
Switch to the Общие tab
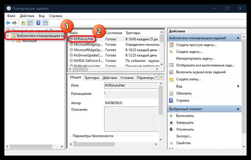[75, 77]
